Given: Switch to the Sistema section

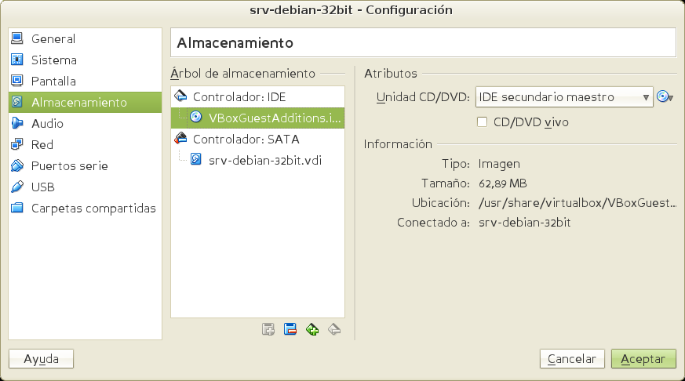Looking at the screenshot, I should [x=53, y=60].
